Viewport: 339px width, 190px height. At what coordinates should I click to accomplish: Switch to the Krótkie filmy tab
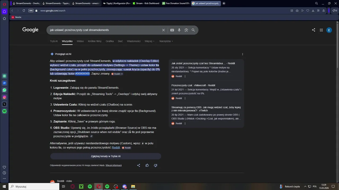click(95, 41)
